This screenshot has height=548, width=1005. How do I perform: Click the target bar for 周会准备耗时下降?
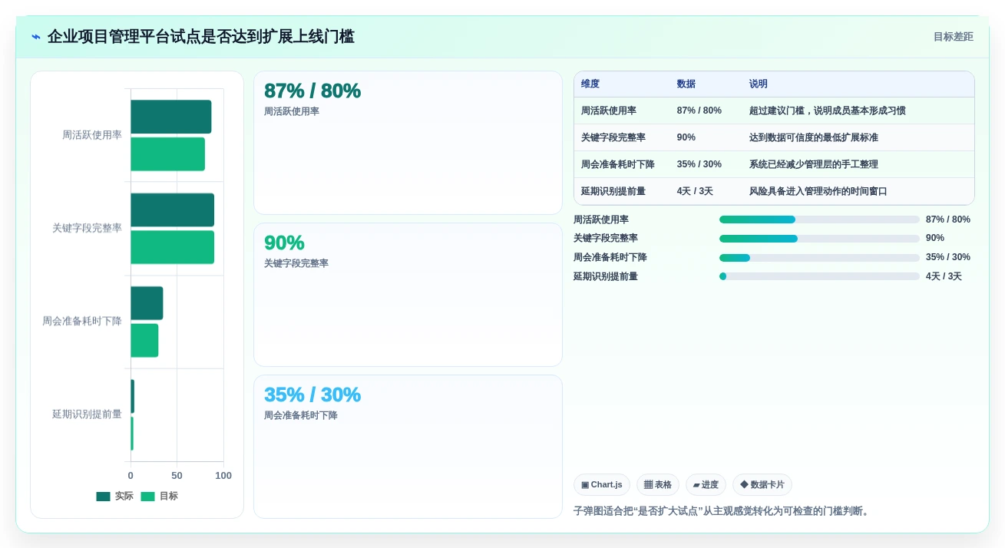pyautogui.click(x=144, y=340)
